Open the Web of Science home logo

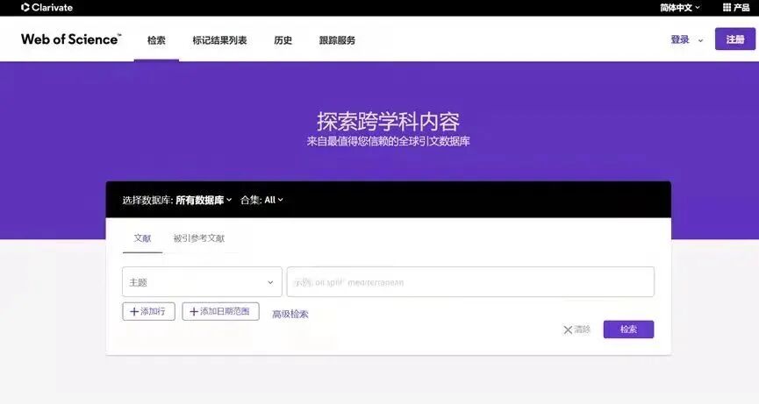coord(71,39)
